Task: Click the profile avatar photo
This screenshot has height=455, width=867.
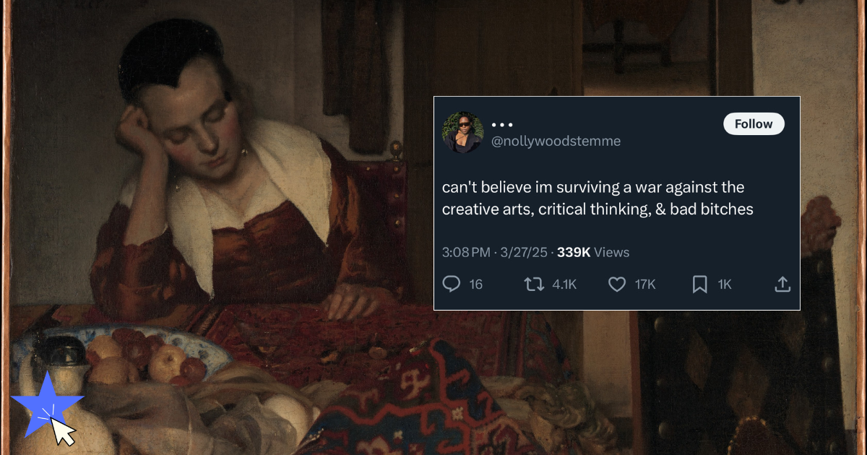Action: pyautogui.click(x=462, y=133)
